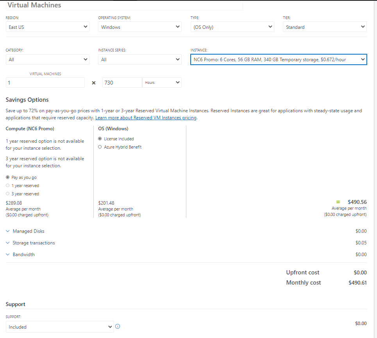Click the Managed Disks chevron icon
Viewport: 377px width, 338px height.
coord(7,231)
